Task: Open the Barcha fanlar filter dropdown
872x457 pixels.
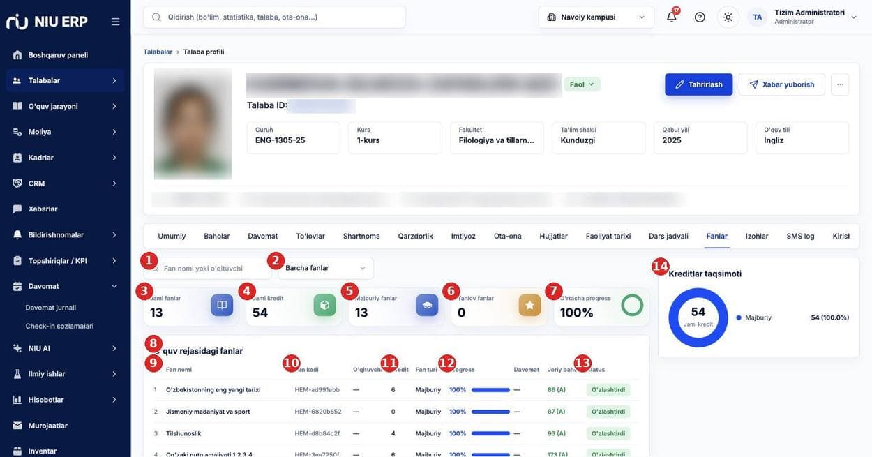Action: (326, 268)
